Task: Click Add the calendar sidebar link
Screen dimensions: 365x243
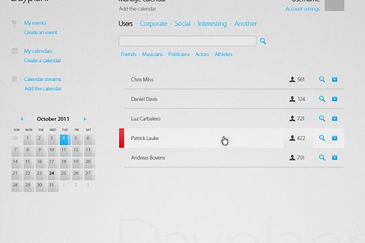Action: pyautogui.click(x=43, y=89)
